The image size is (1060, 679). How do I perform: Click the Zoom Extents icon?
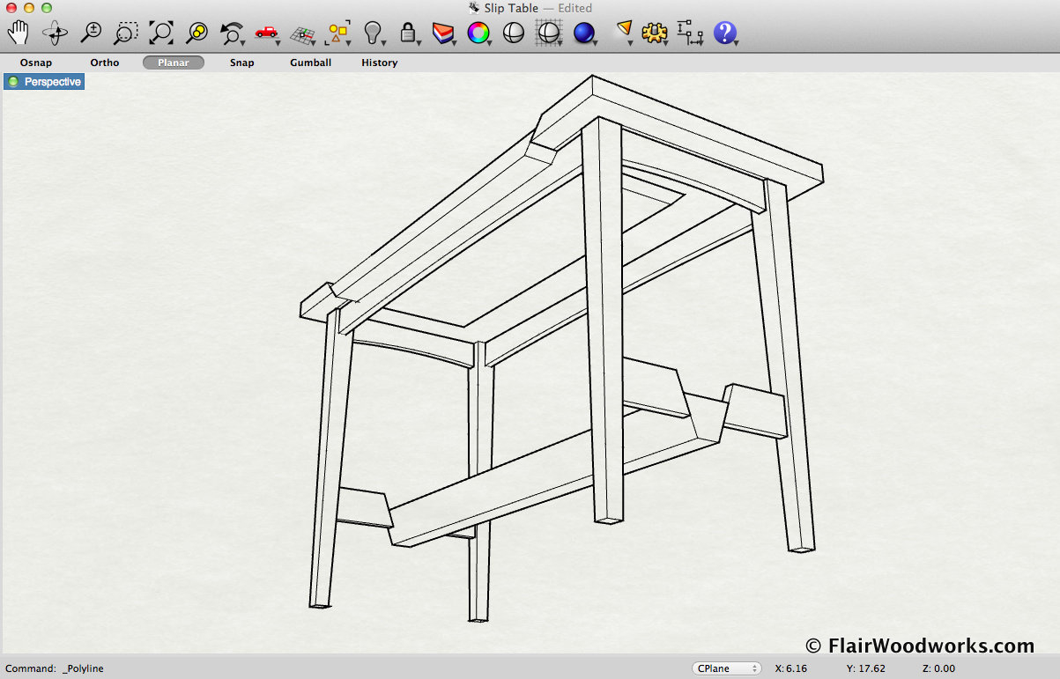(x=161, y=33)
